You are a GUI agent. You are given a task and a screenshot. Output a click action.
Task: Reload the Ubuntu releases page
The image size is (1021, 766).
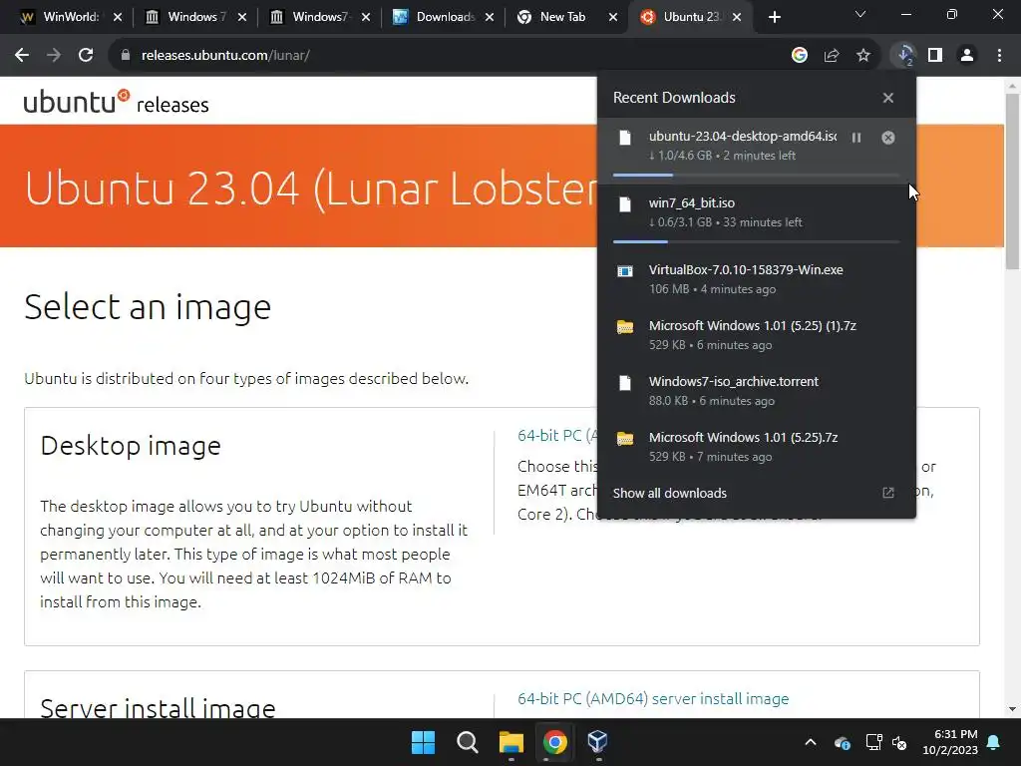point(86,56)
